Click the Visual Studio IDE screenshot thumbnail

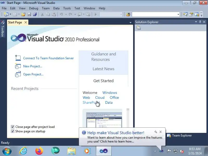(102, 118)
